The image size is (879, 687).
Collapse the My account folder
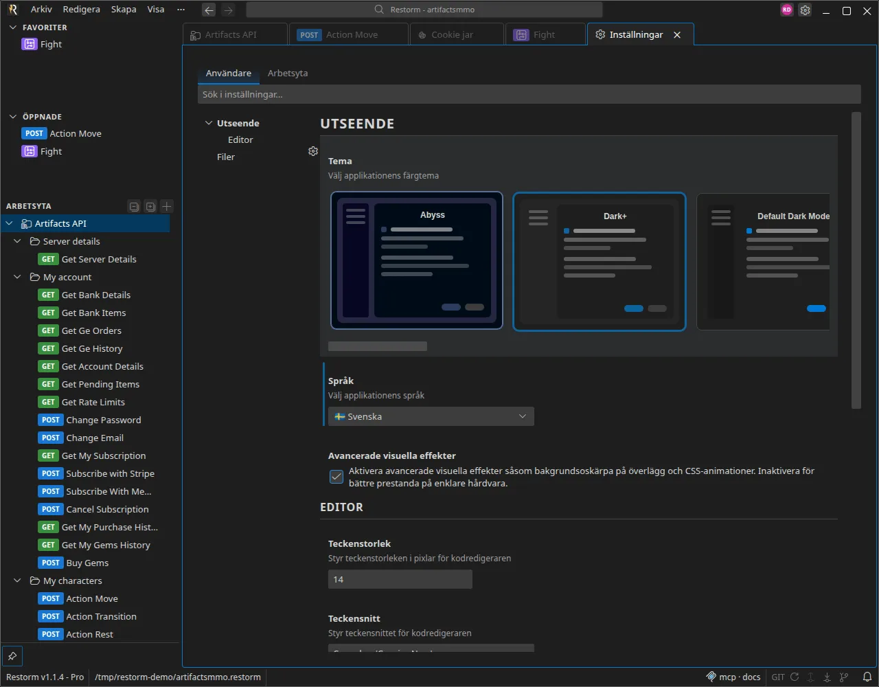(x=18, y=277)
